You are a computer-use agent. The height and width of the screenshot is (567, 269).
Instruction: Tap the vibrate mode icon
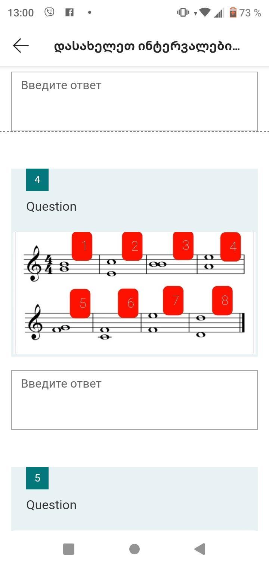[x=183, y=12]
